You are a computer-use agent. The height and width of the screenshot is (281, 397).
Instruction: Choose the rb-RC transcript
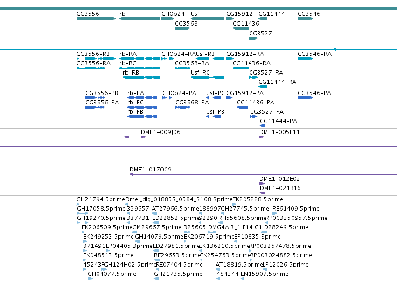point(139,69)
